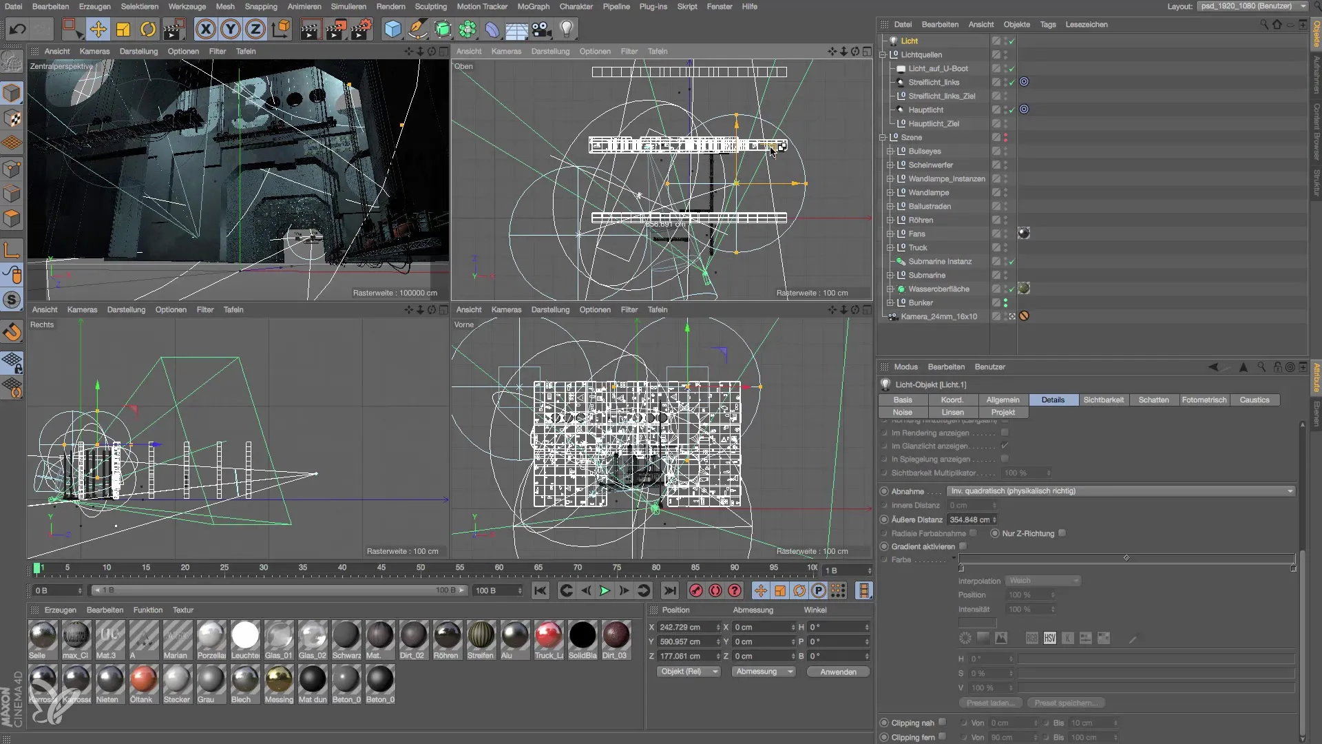Open the Simulieren menu

pyautogui.click(x=348, y=6)
